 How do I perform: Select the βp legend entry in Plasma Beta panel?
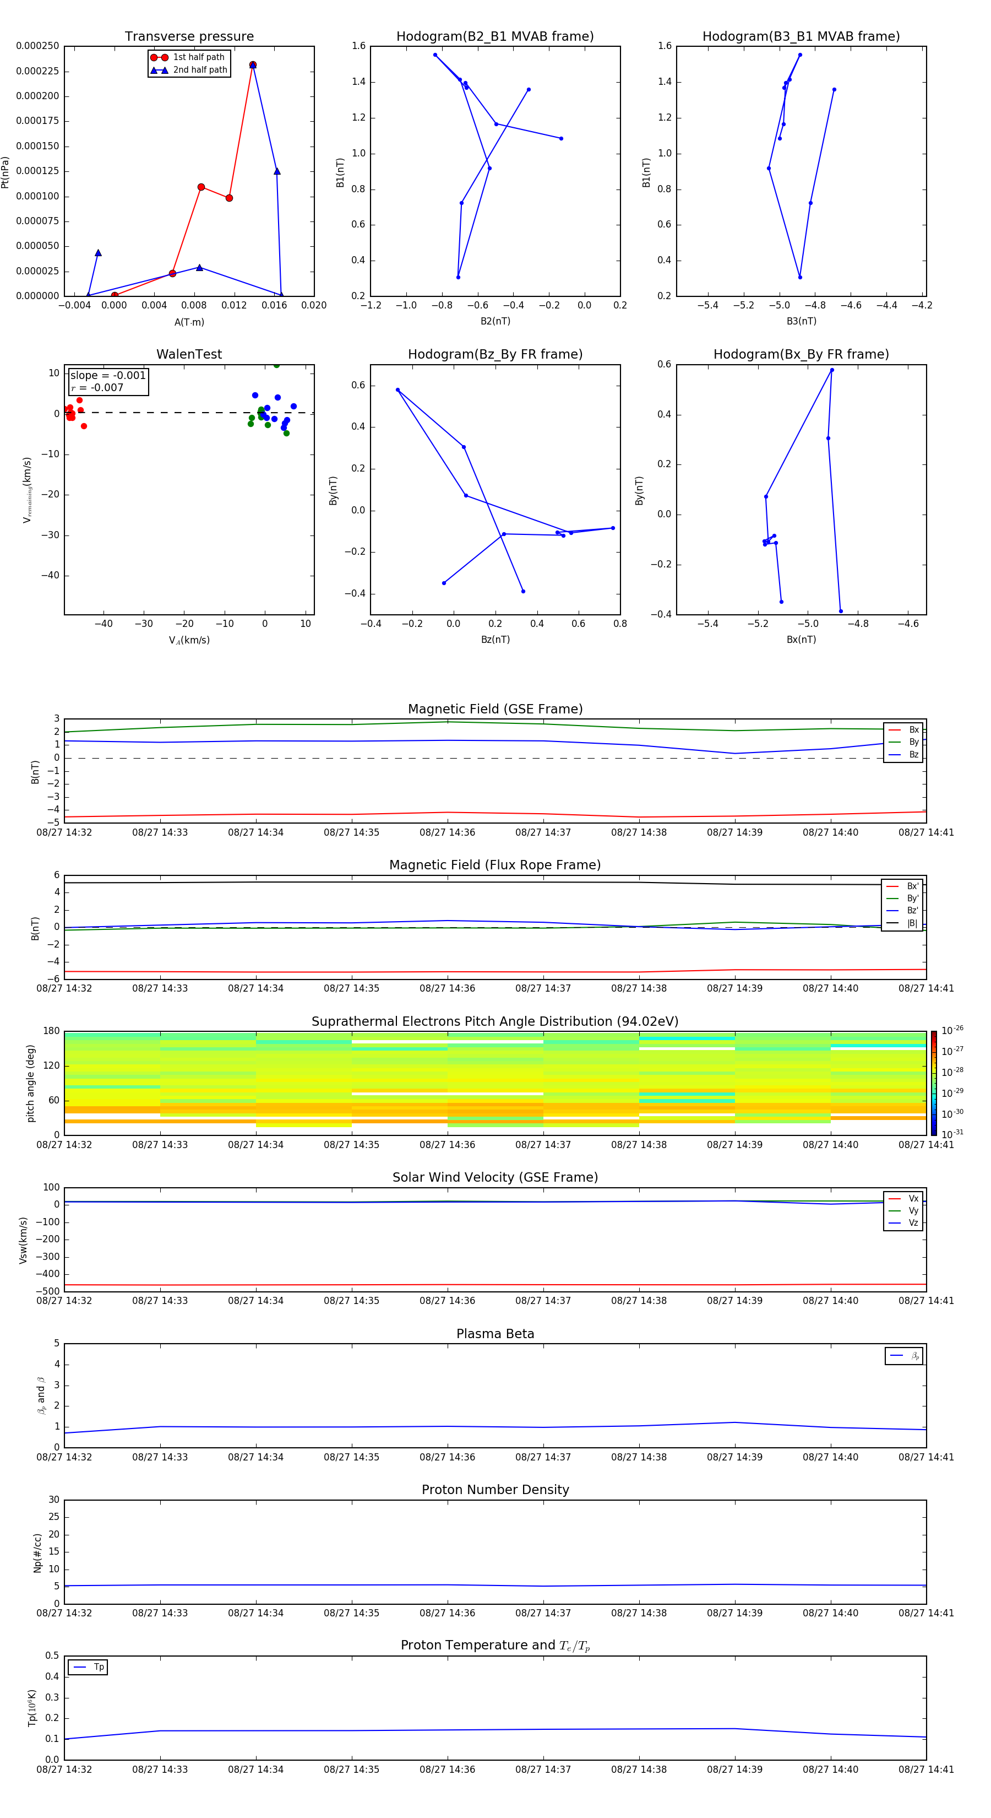tap(904, 1356)
